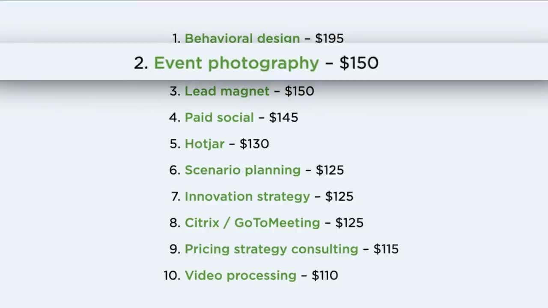Click the $150 price beside Event photography
The width and height of the screenshot is (548, 308).
359,63
